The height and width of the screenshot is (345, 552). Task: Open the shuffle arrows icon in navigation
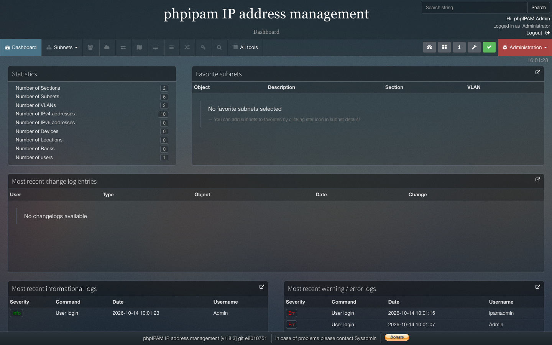pyautogui.click(x=187, y=48)
